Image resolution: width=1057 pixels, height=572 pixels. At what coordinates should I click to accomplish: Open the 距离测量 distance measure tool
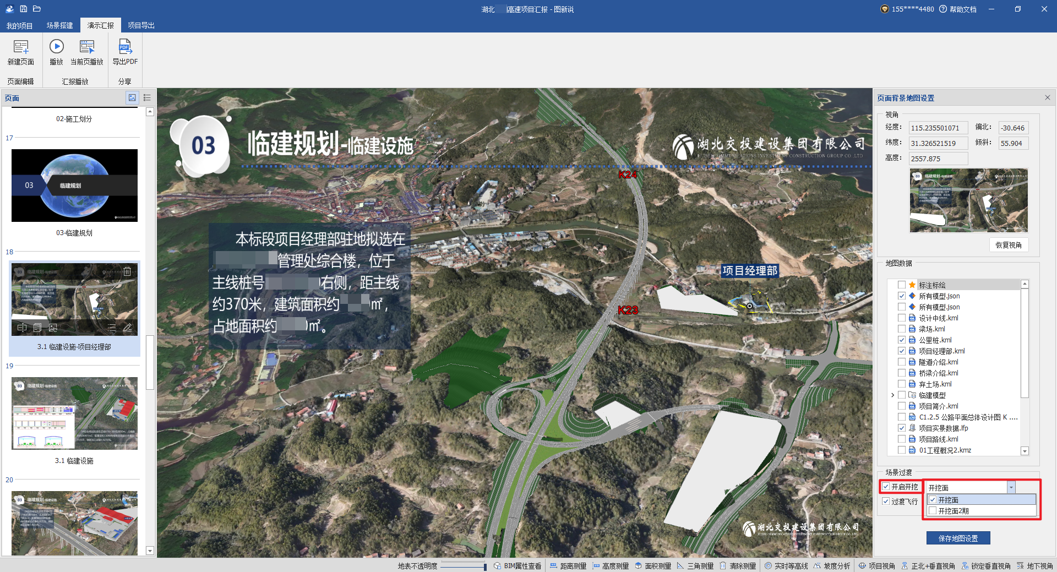568,566
